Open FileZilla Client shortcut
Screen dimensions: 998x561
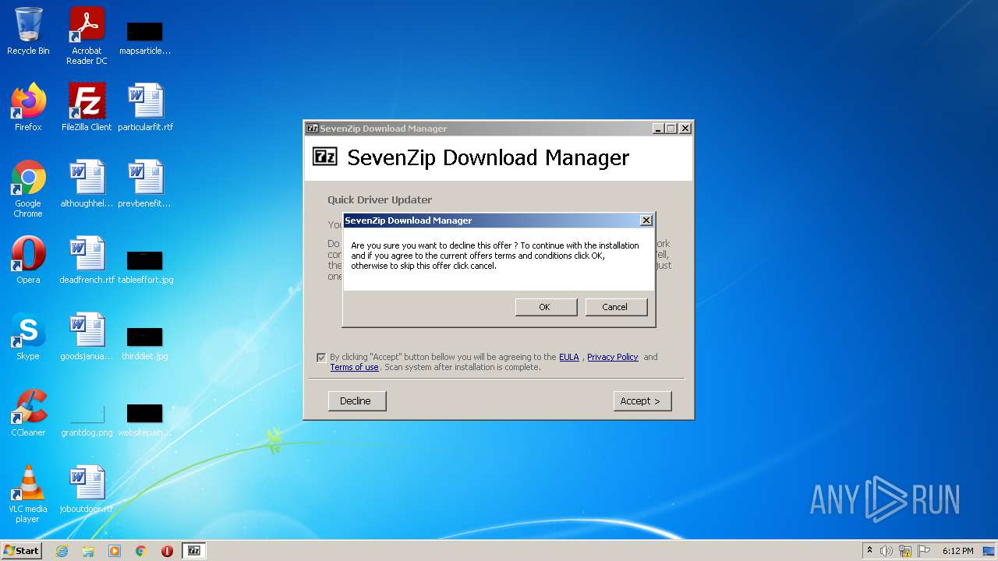pos(87,108)
